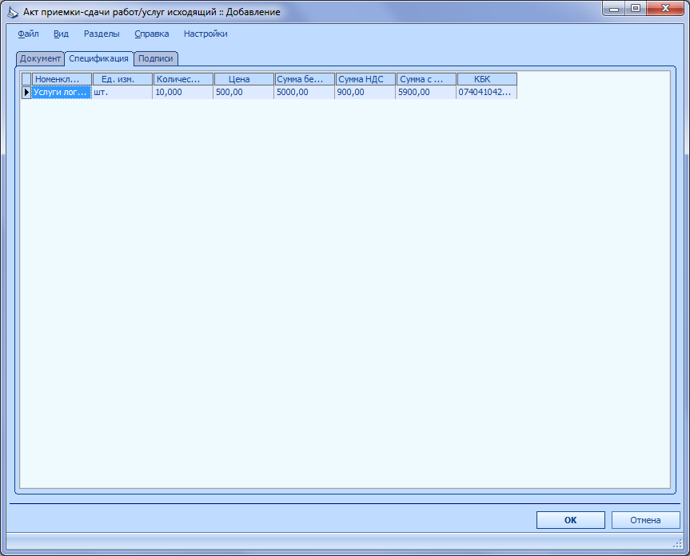Open the Вид menu
The height and width of the screenshot is (556, 690).
point(62,34)
